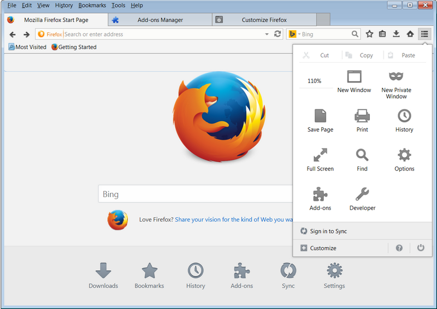Close the hamburger menu button
This screenshot has height=309, width=437.
tap(424, 34)
